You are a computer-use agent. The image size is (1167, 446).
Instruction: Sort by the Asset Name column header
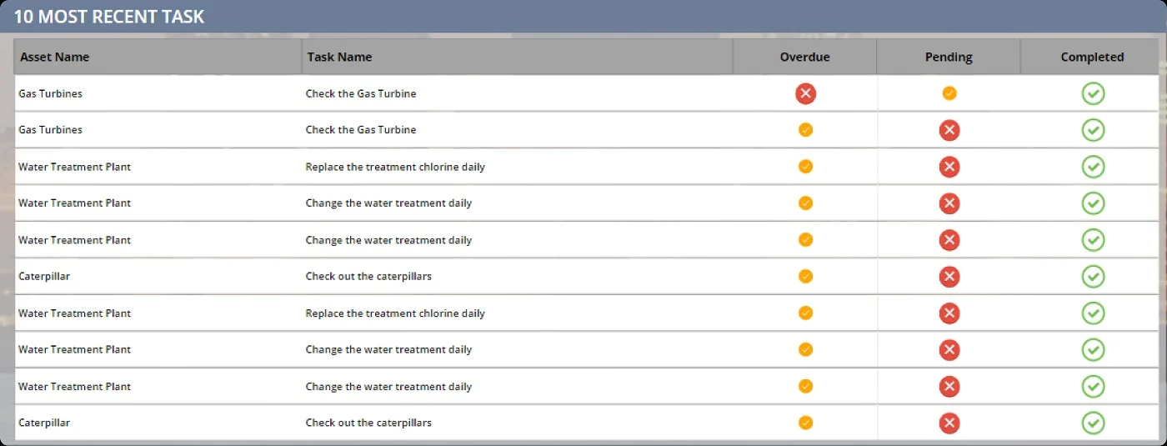(x=55, y=57)
